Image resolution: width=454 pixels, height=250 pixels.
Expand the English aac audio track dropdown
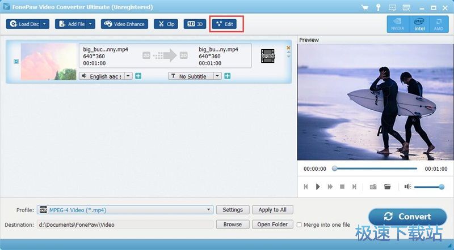(x=128, y=76)
